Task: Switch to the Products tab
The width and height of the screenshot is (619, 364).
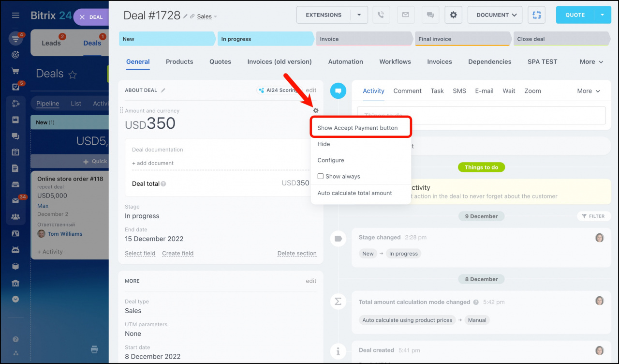Action: pos(179,62)
